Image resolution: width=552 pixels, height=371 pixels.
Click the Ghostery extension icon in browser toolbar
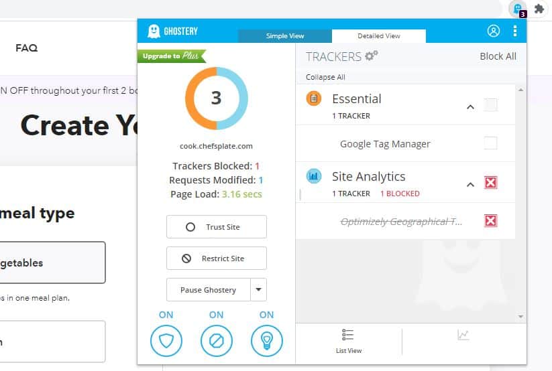[518, 9]
